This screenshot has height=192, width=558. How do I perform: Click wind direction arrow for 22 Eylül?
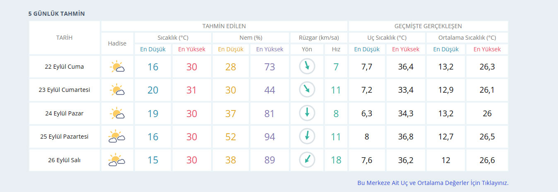tap(307, 66)
